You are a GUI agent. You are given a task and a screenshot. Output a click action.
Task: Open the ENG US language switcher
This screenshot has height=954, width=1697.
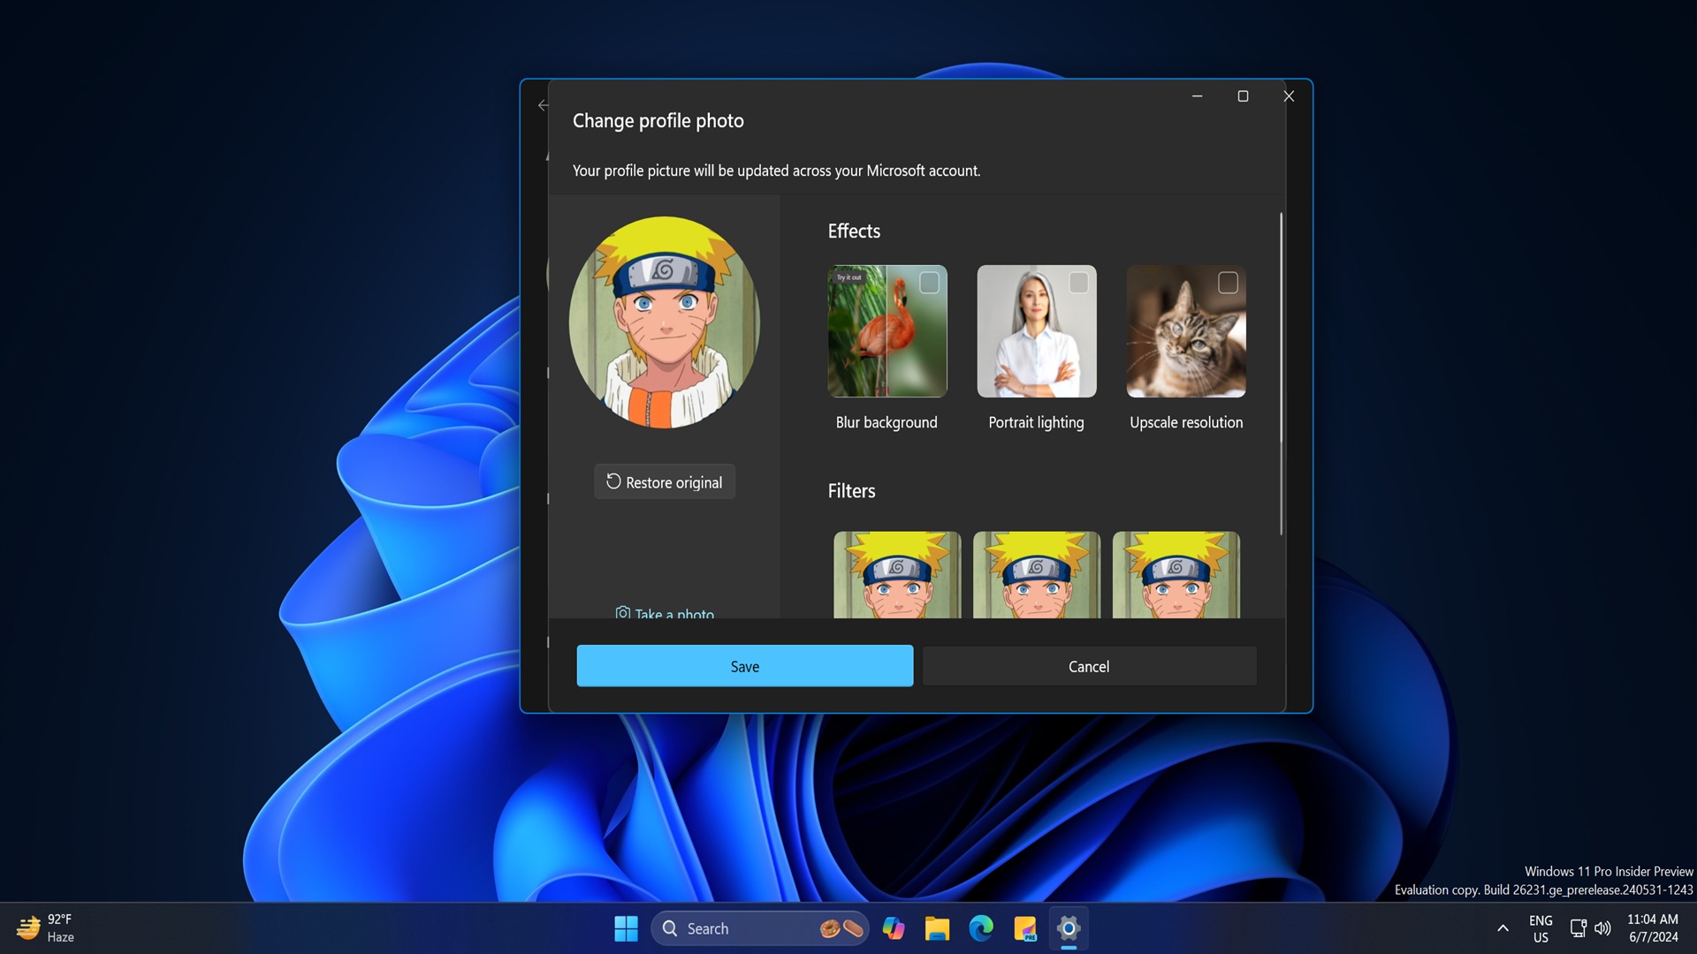1541,928
